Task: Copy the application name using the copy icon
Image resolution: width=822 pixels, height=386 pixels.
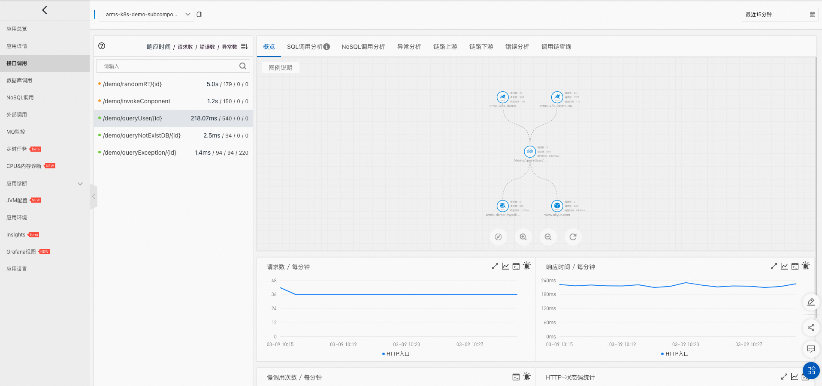Action: 199,14
